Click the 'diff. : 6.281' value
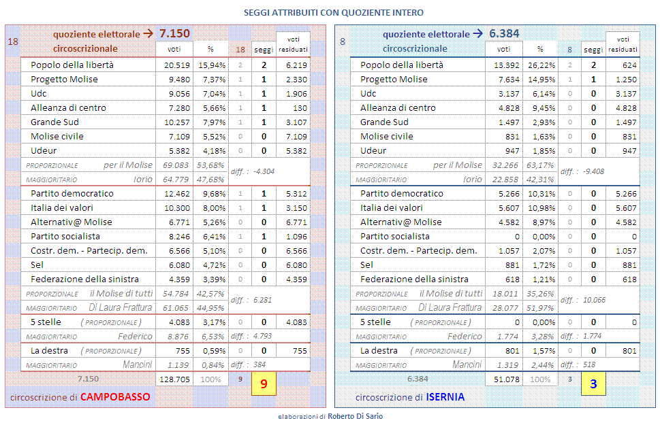The height and width of the screenshot is (425, 660). 251,300
